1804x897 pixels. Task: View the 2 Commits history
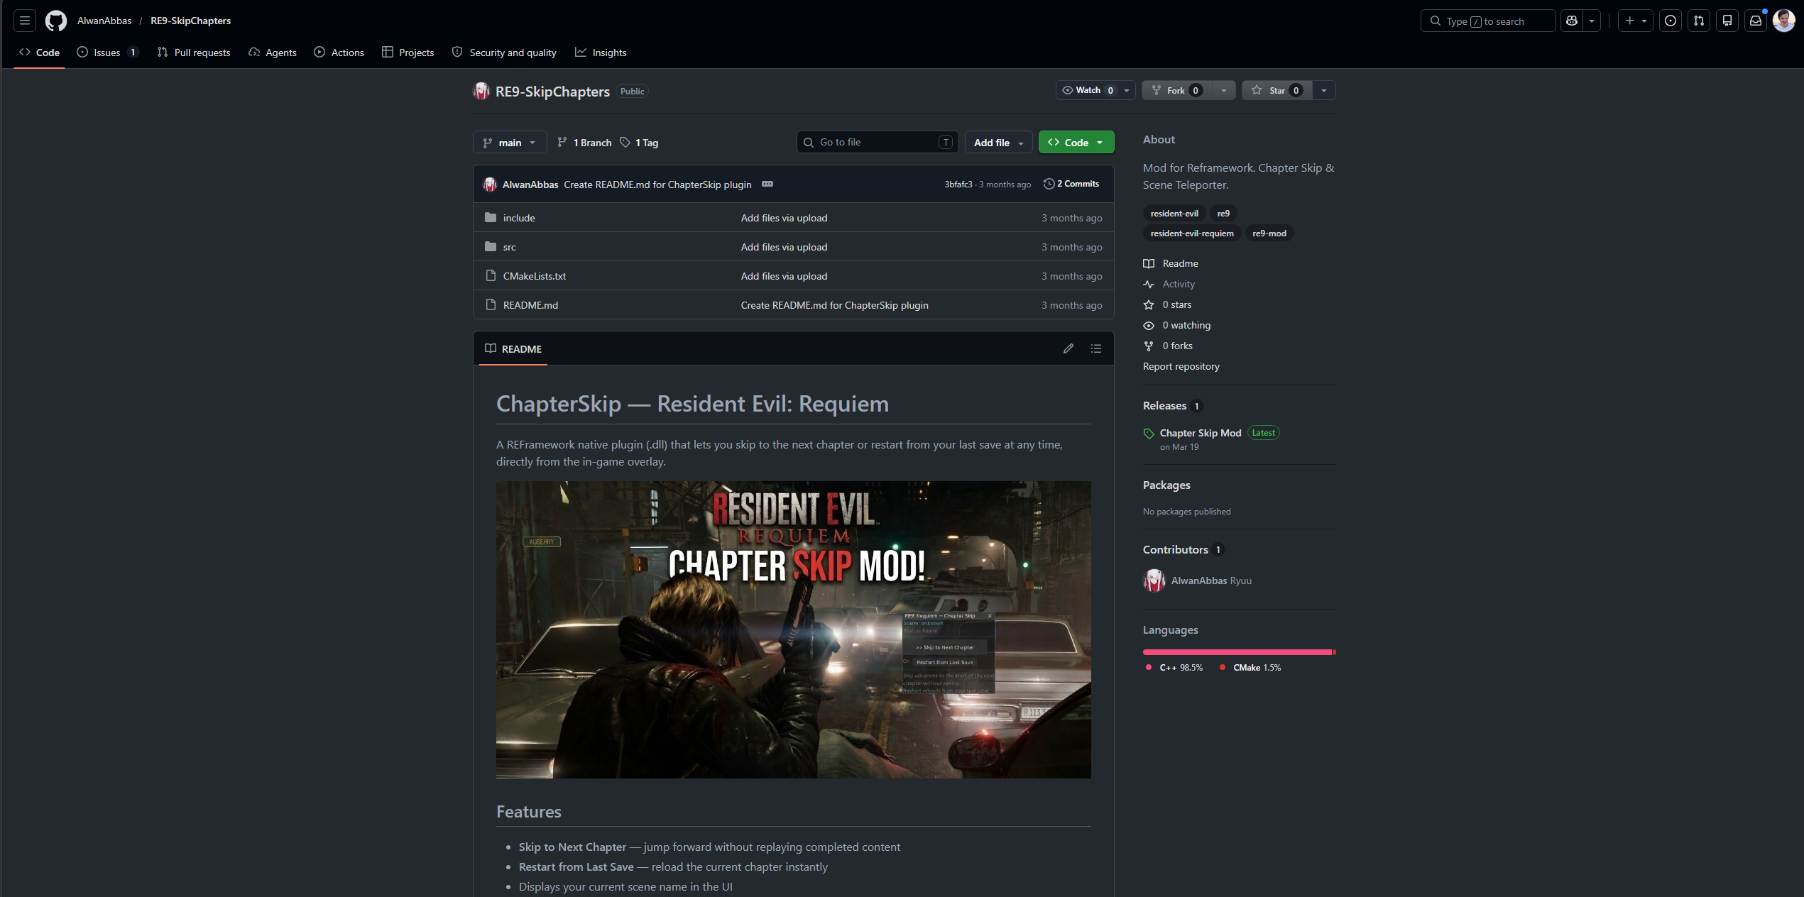[x=1071, y=184]
